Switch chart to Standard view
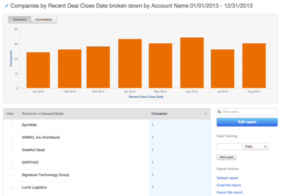 point(19,20)
